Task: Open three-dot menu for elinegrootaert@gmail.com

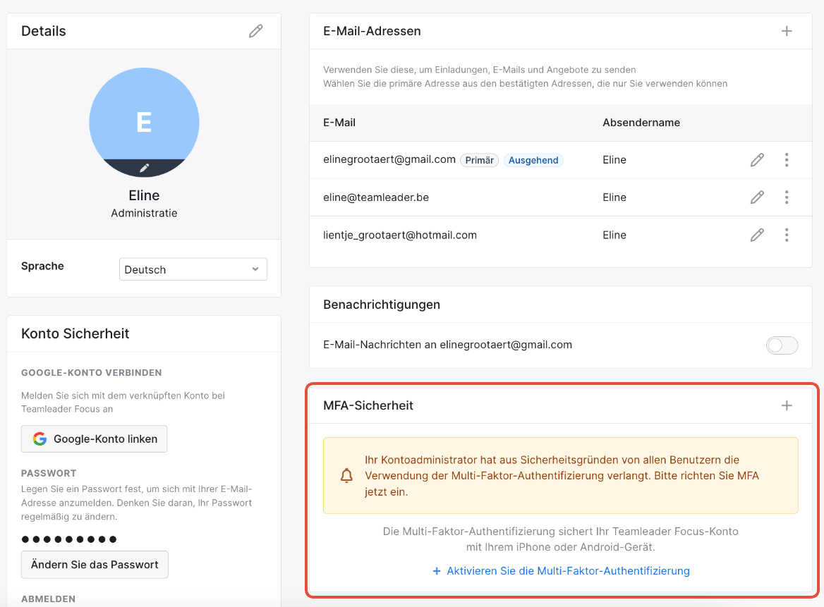Action: (787, 160)
